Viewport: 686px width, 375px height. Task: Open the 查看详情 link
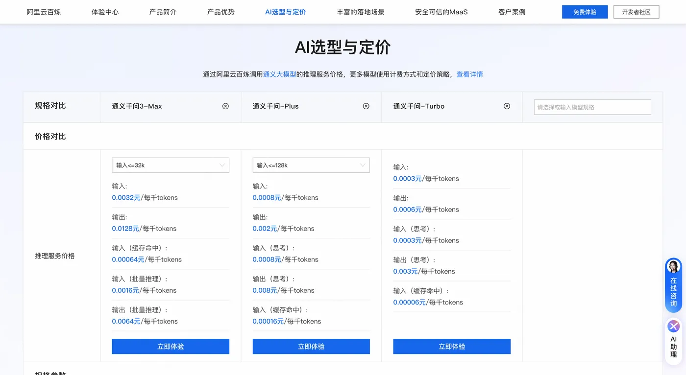(x=470, y=74)
